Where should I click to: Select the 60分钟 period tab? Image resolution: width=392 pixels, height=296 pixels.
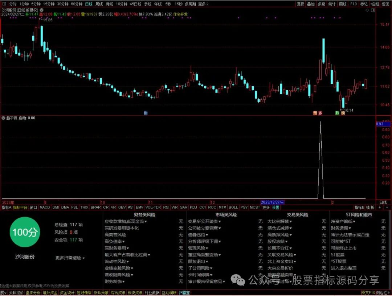77,4
